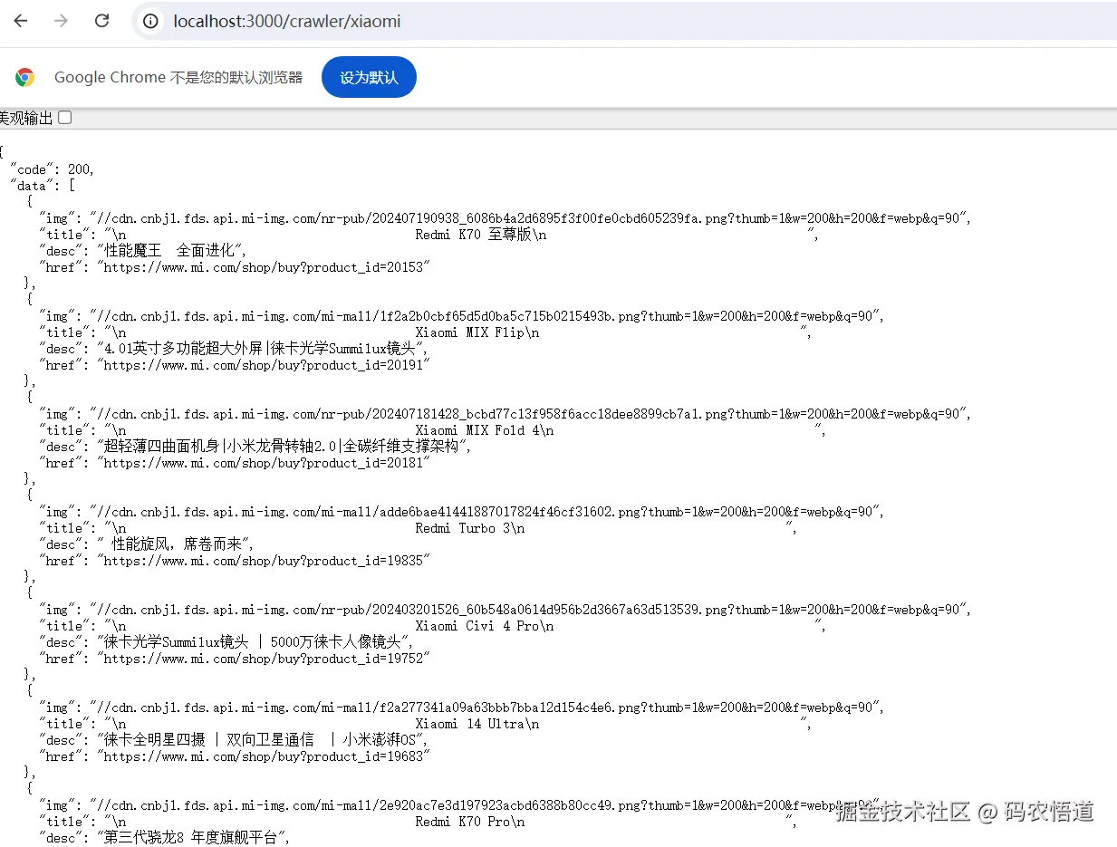
Task: Click the Redmi K70 至尊版 title text
Action: tap(475, 235)
